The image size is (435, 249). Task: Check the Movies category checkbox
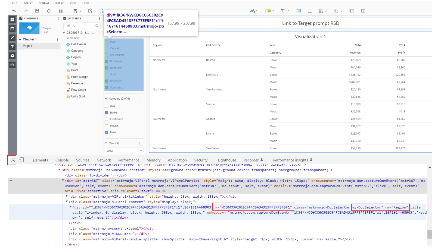[107, 126]
